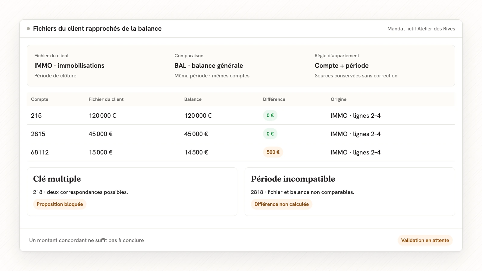Click '2818 · fichier et balance non comparables.'

pos(302,192)
